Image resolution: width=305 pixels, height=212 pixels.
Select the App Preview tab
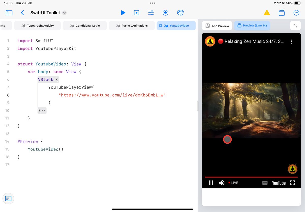[217, 26]
